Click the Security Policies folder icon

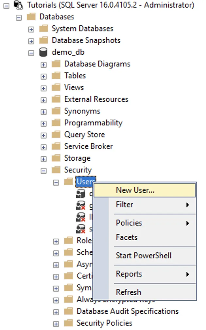point(68,323)
